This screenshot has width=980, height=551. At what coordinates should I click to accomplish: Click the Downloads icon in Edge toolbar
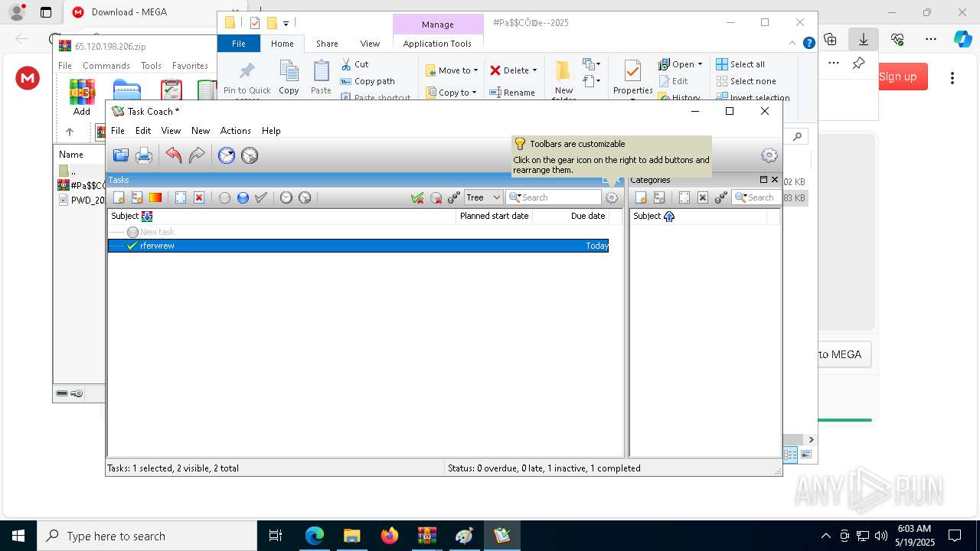[x=863, y=39]
